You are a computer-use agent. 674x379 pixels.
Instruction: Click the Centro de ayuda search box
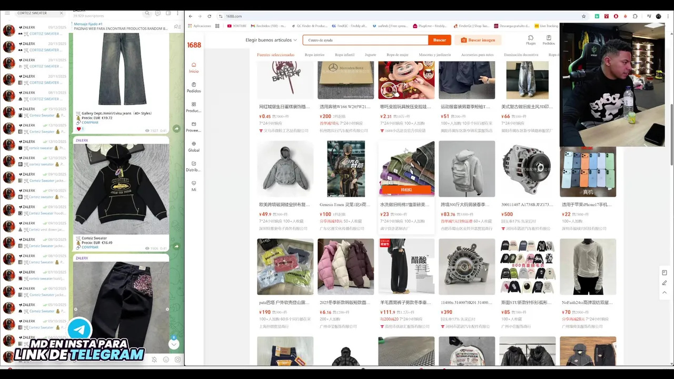coord(365,40)
